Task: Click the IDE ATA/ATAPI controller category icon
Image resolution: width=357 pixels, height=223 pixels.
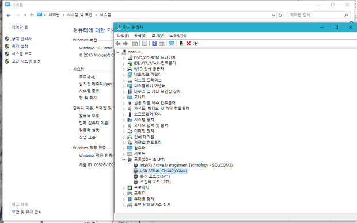Action: click(x=130, y=63)
